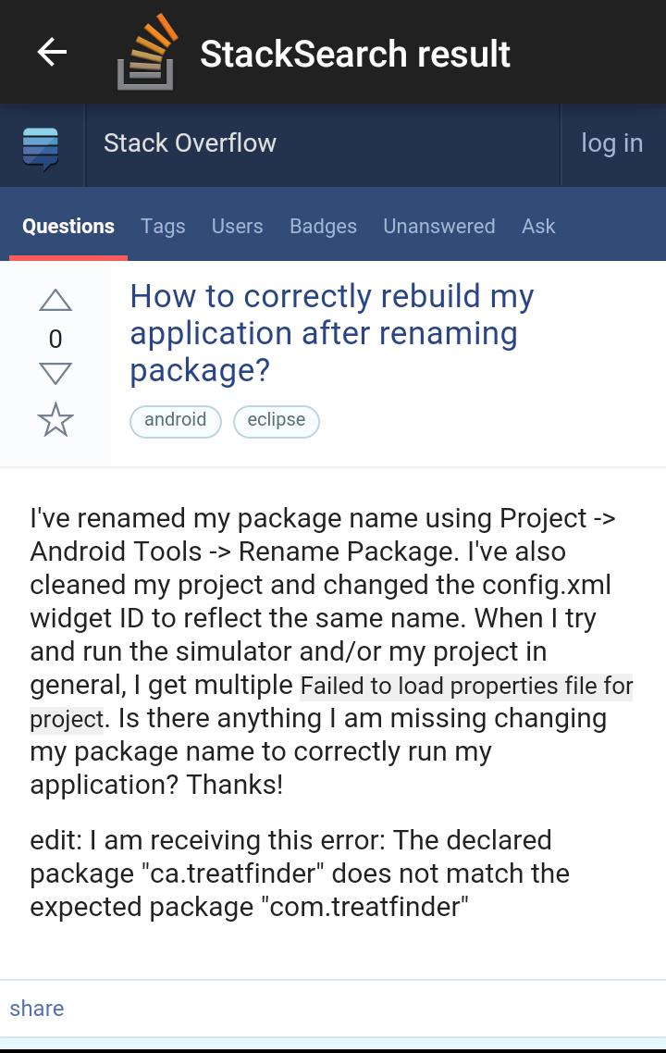Select the android tag
Image resolution: width=666 pixels, height=1053 pixels.
click(x=175, y=420)
